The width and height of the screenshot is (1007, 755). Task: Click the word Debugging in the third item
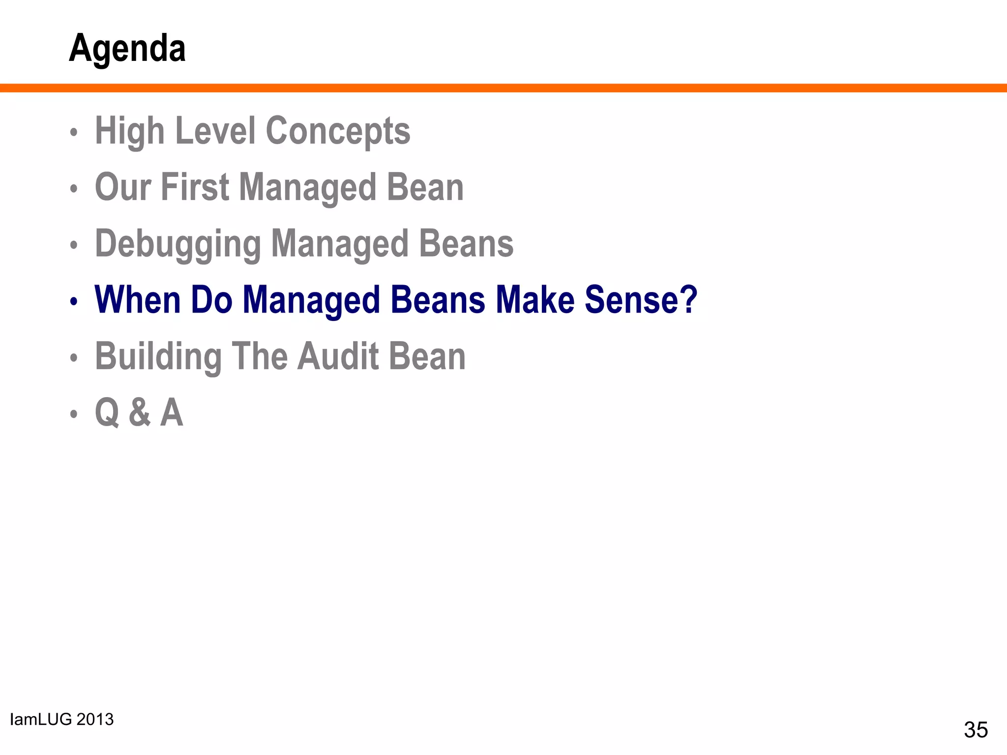(178, 244)
